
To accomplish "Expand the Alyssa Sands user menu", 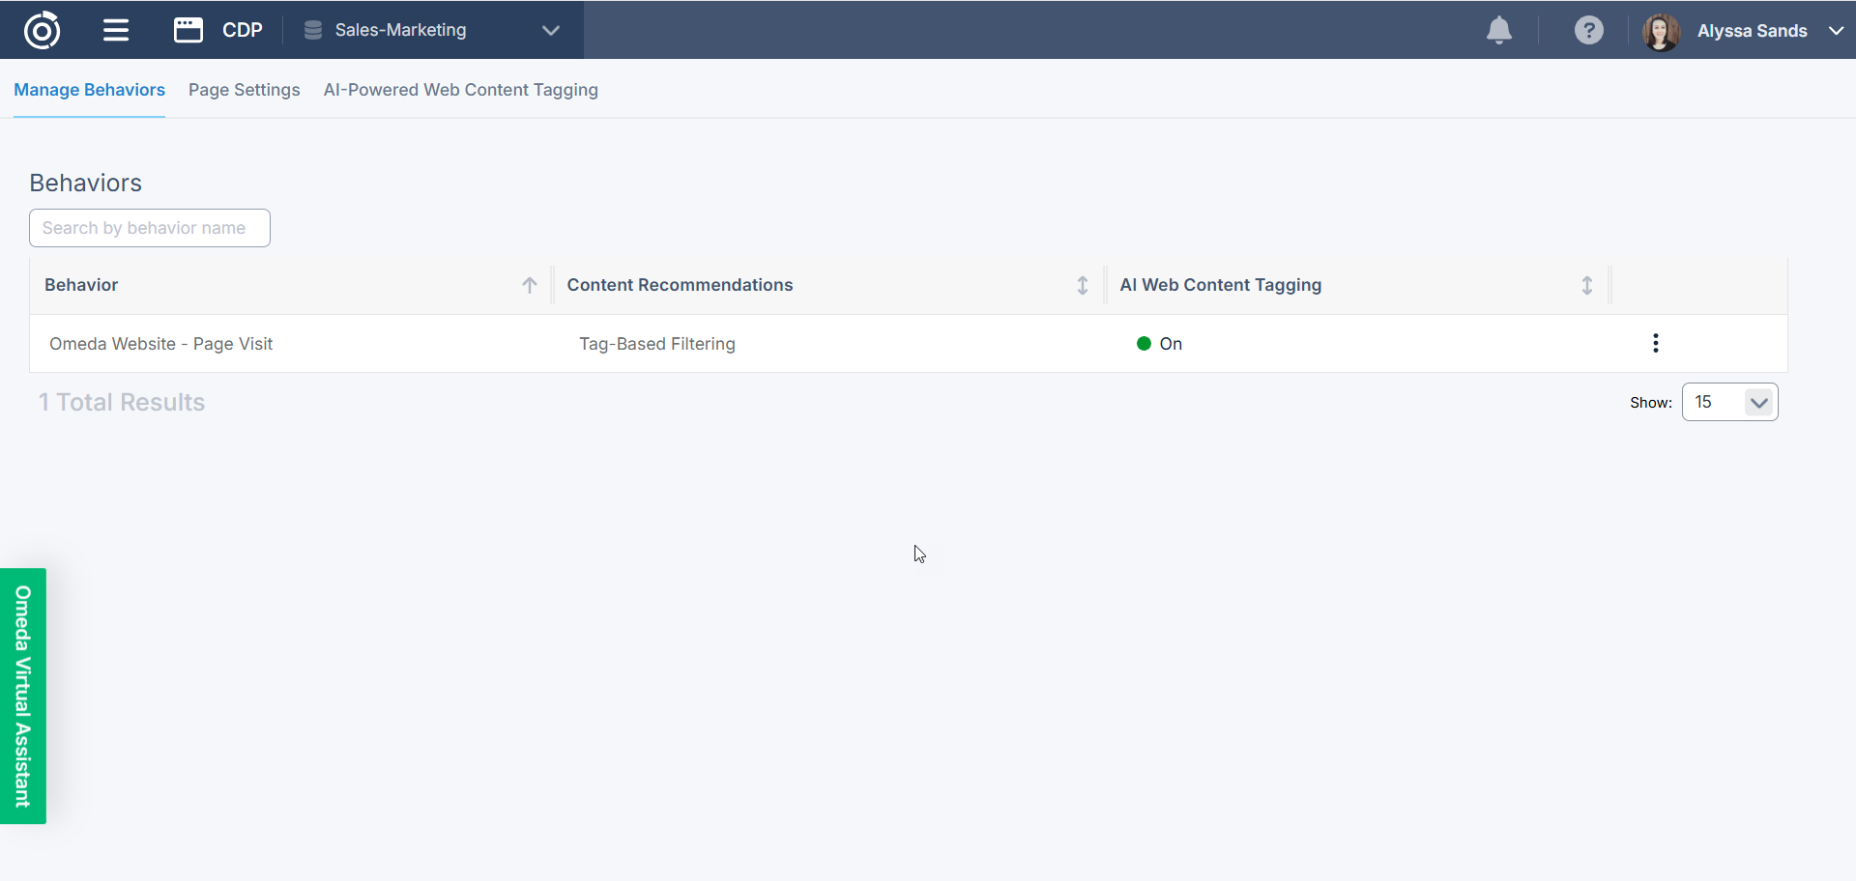I will (1836, 30).
